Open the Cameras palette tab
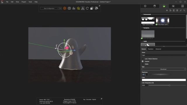The image size is (187, 105). (x=173, y=6)
